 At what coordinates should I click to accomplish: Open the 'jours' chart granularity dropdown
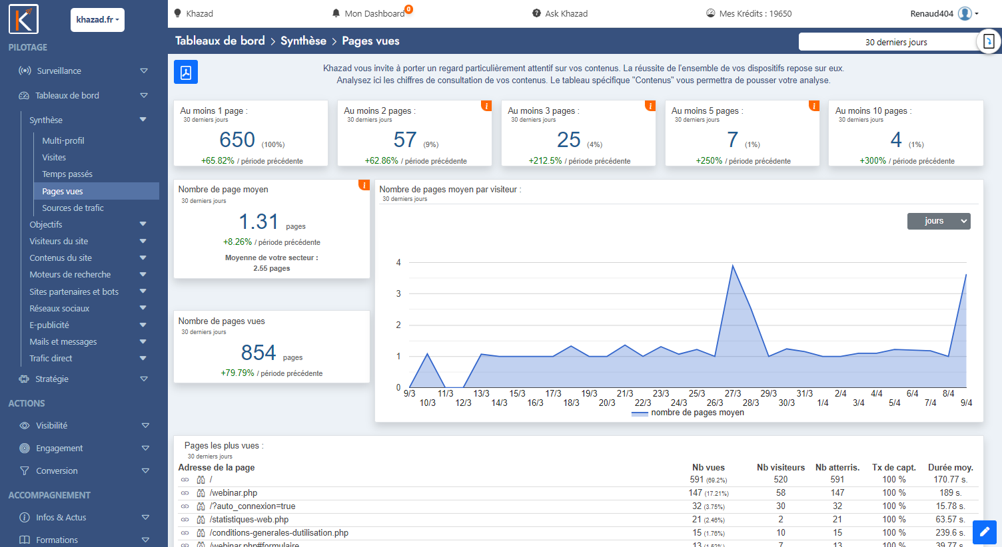(x=939, y=221)
